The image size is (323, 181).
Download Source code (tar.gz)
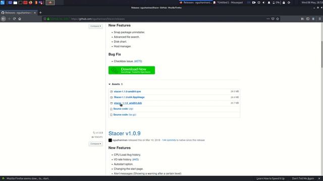125,115
